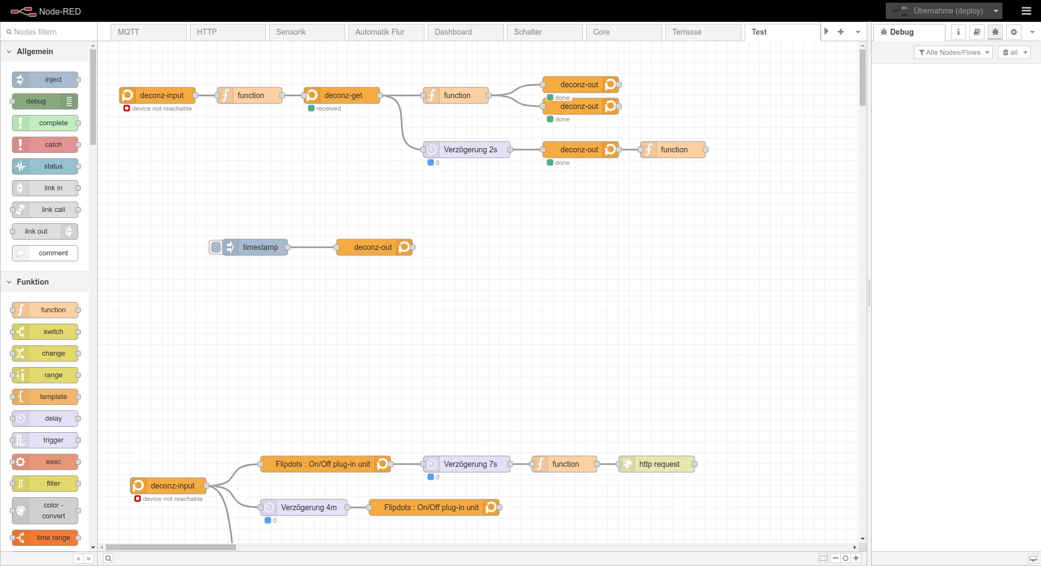
Task: Reset workspace zoom level
Action: pos(846,558)
